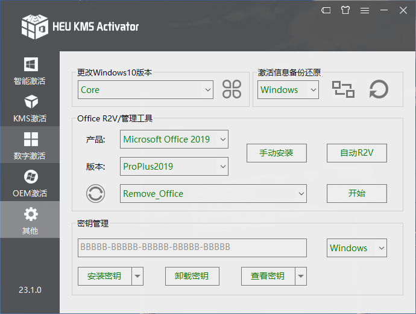416x314 pixels.
Task: Click the HEU KMS Activator logo
Action: click(x=34, y=26)
